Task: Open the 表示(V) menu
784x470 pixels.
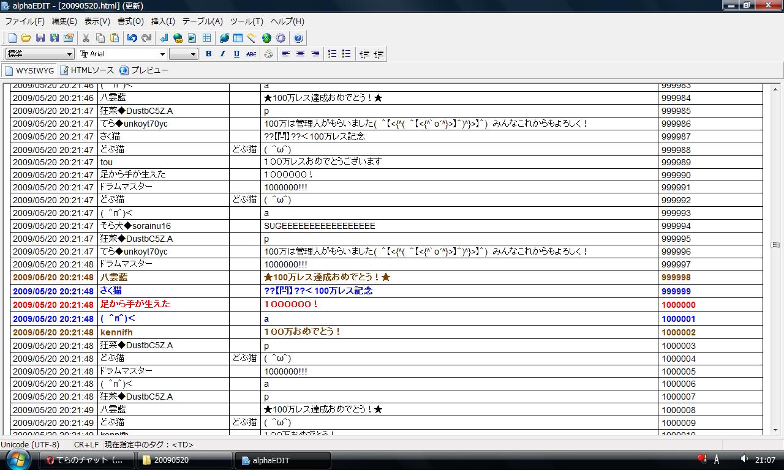Action: pos(97,21)
